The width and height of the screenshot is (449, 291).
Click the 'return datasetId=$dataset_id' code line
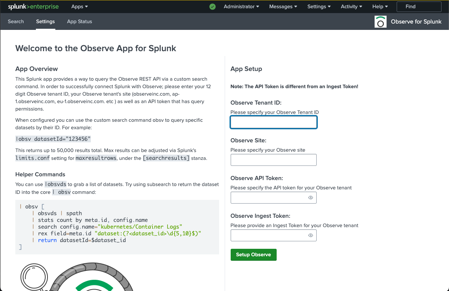[x=79, y=240]
